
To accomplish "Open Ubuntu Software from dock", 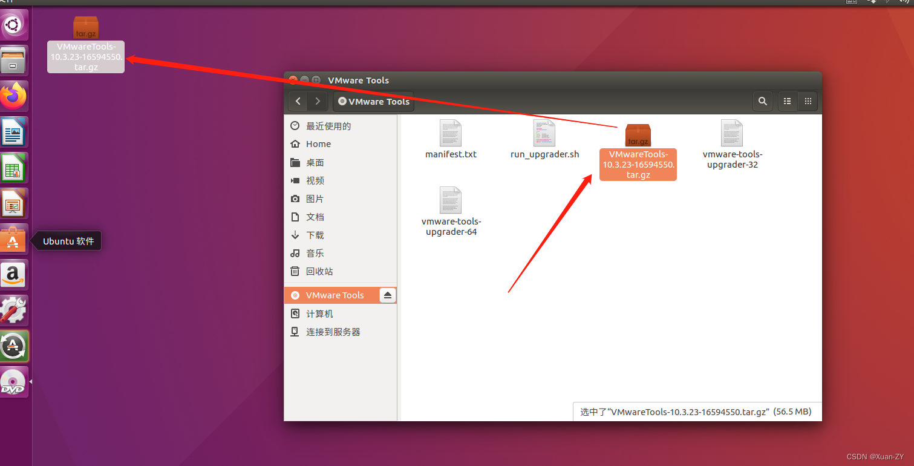I will pyautogui.click(x=13, y=239).
